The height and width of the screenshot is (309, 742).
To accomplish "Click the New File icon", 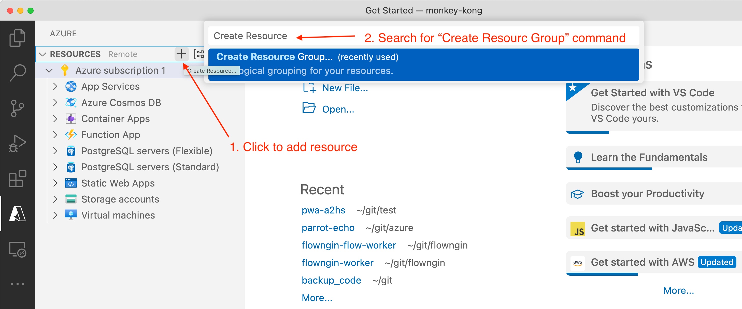I will click(x=309, y=88).
